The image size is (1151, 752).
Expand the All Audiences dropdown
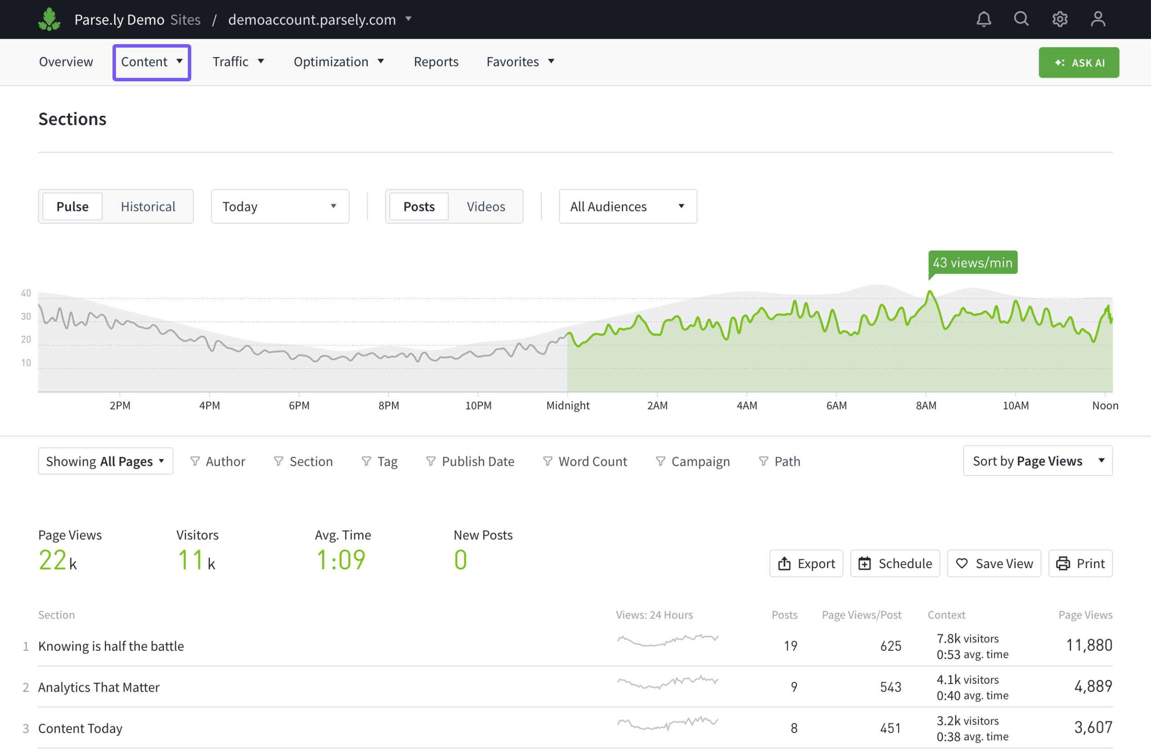(628, 206)
